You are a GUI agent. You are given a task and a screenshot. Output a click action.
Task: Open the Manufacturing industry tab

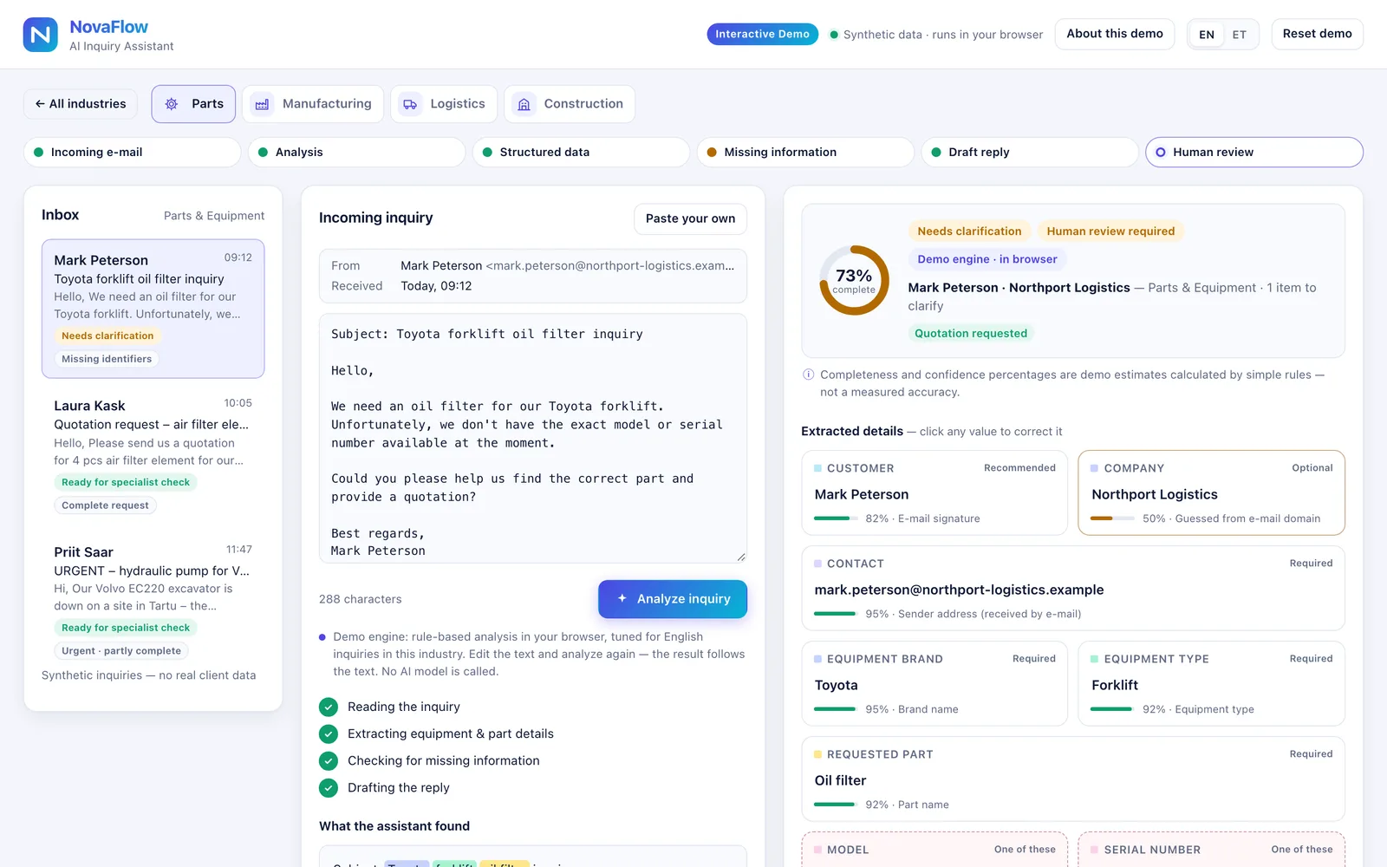313,104
